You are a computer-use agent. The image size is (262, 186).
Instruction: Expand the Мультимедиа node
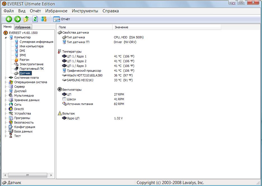point(6,96)
